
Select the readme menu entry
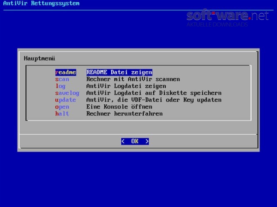66,72
